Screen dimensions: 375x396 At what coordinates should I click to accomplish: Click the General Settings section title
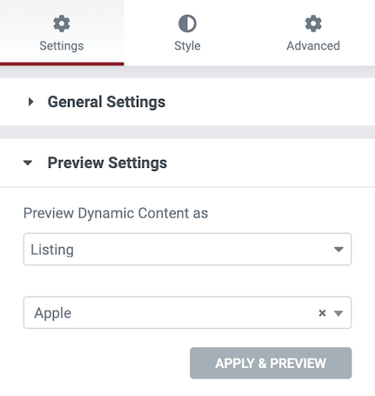pyautogui.click(x=106, y=102)
